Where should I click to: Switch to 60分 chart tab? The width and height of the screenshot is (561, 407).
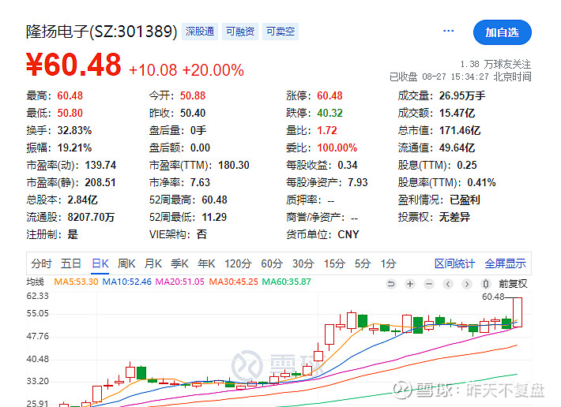pos(272,263)
